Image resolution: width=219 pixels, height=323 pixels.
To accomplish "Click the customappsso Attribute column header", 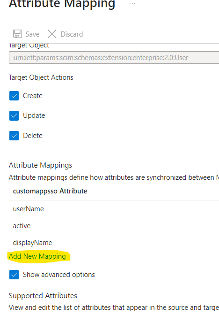I will [50, 191].
